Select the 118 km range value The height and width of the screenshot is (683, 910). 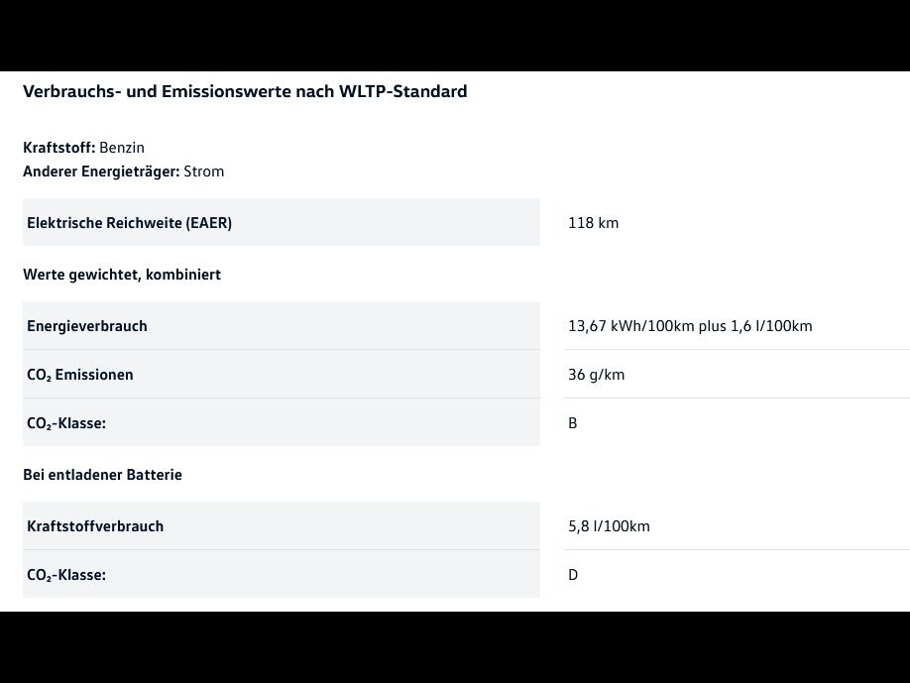coord(593,223)
